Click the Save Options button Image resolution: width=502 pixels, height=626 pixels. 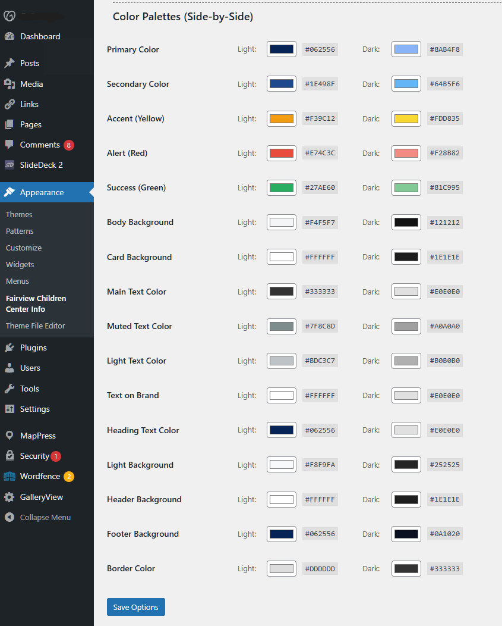click(x=135, y=607)
